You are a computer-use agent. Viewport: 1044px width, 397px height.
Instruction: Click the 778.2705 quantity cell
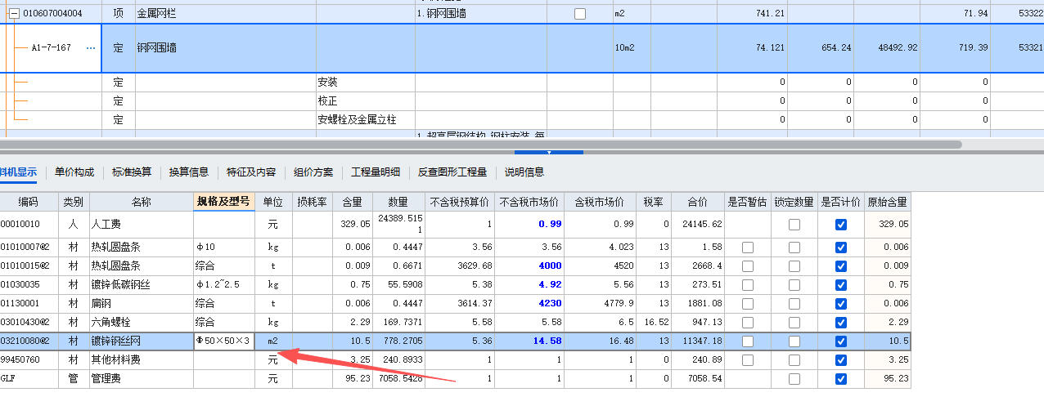399,341
